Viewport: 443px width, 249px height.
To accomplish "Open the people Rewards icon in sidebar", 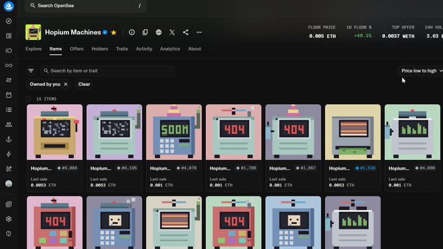I will [8, 124].
